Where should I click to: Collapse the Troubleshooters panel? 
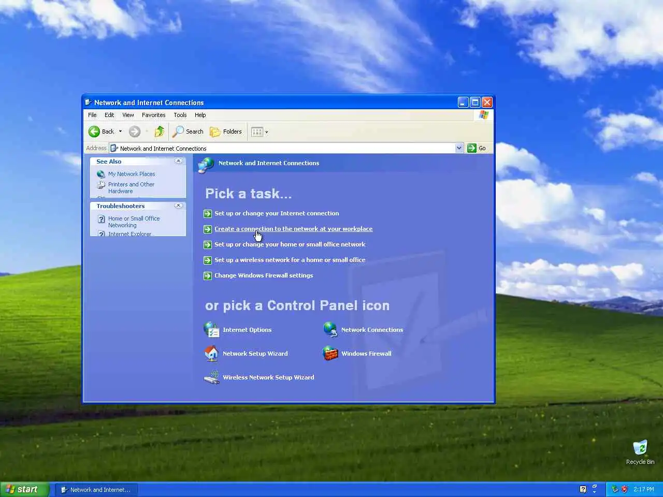point(178,206)
